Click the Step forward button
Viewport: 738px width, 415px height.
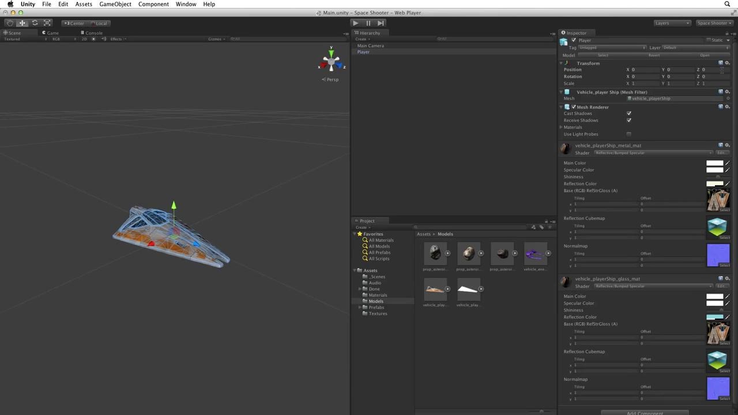click(x=381, y=23)
